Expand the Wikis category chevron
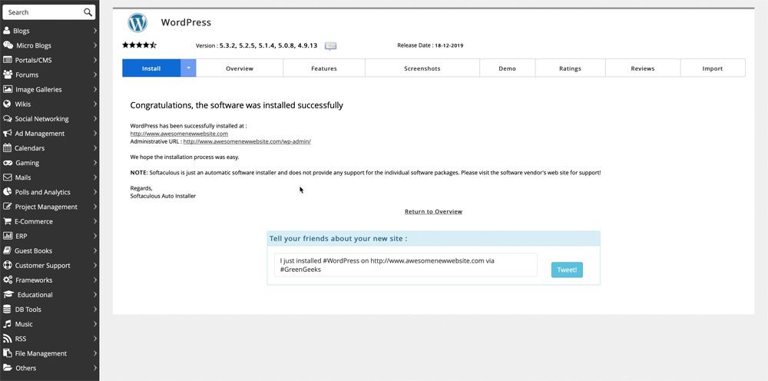 [x=94, y=104]
